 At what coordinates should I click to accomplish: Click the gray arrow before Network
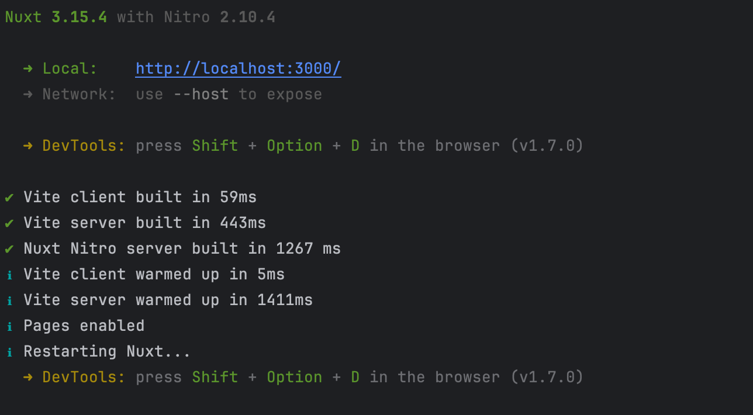tap(28, 95)
